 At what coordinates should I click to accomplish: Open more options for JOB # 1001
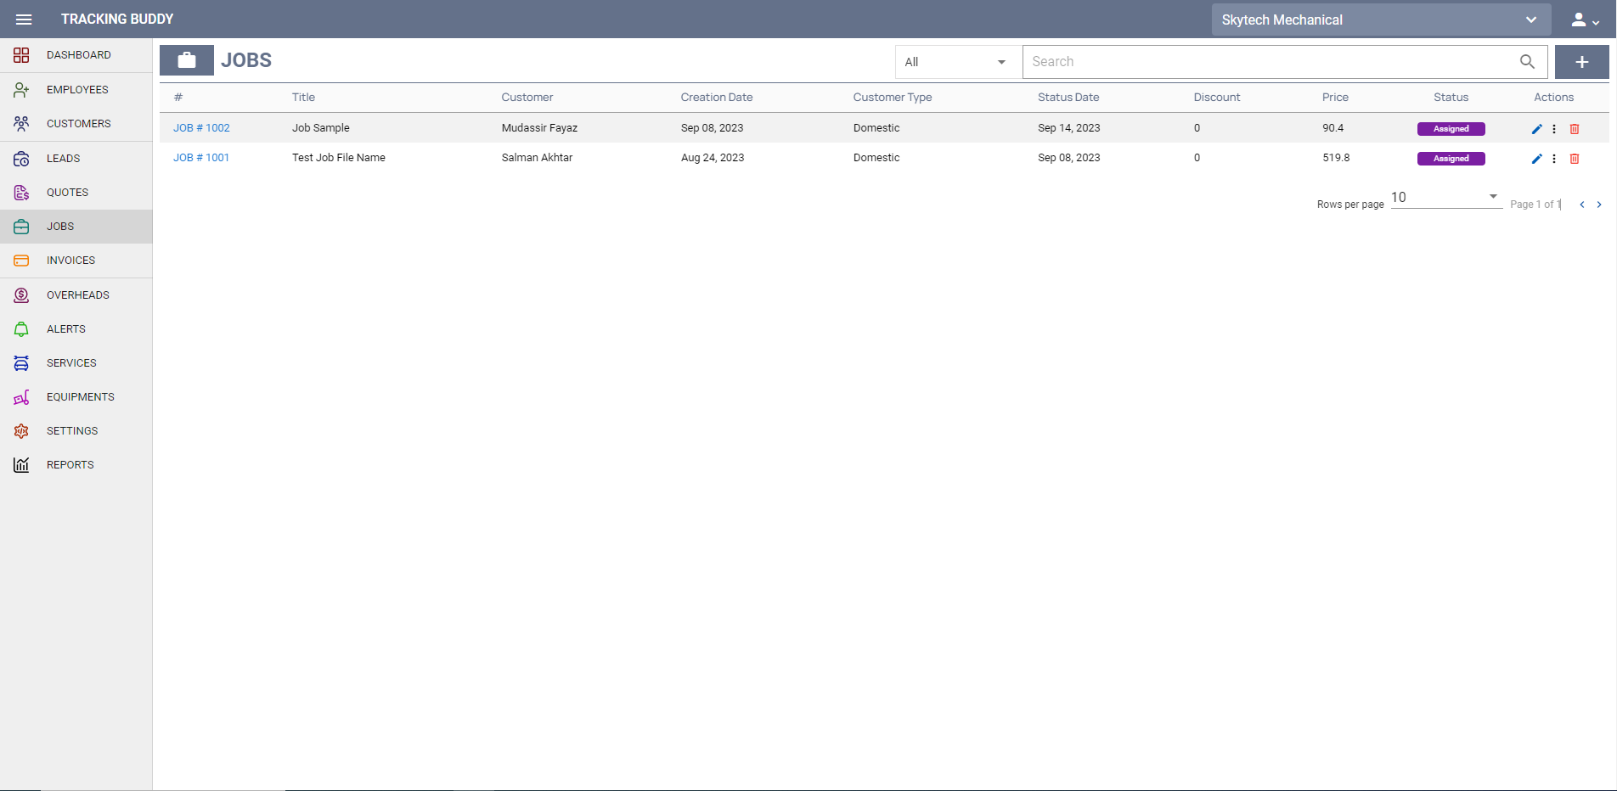(1554, 159)
